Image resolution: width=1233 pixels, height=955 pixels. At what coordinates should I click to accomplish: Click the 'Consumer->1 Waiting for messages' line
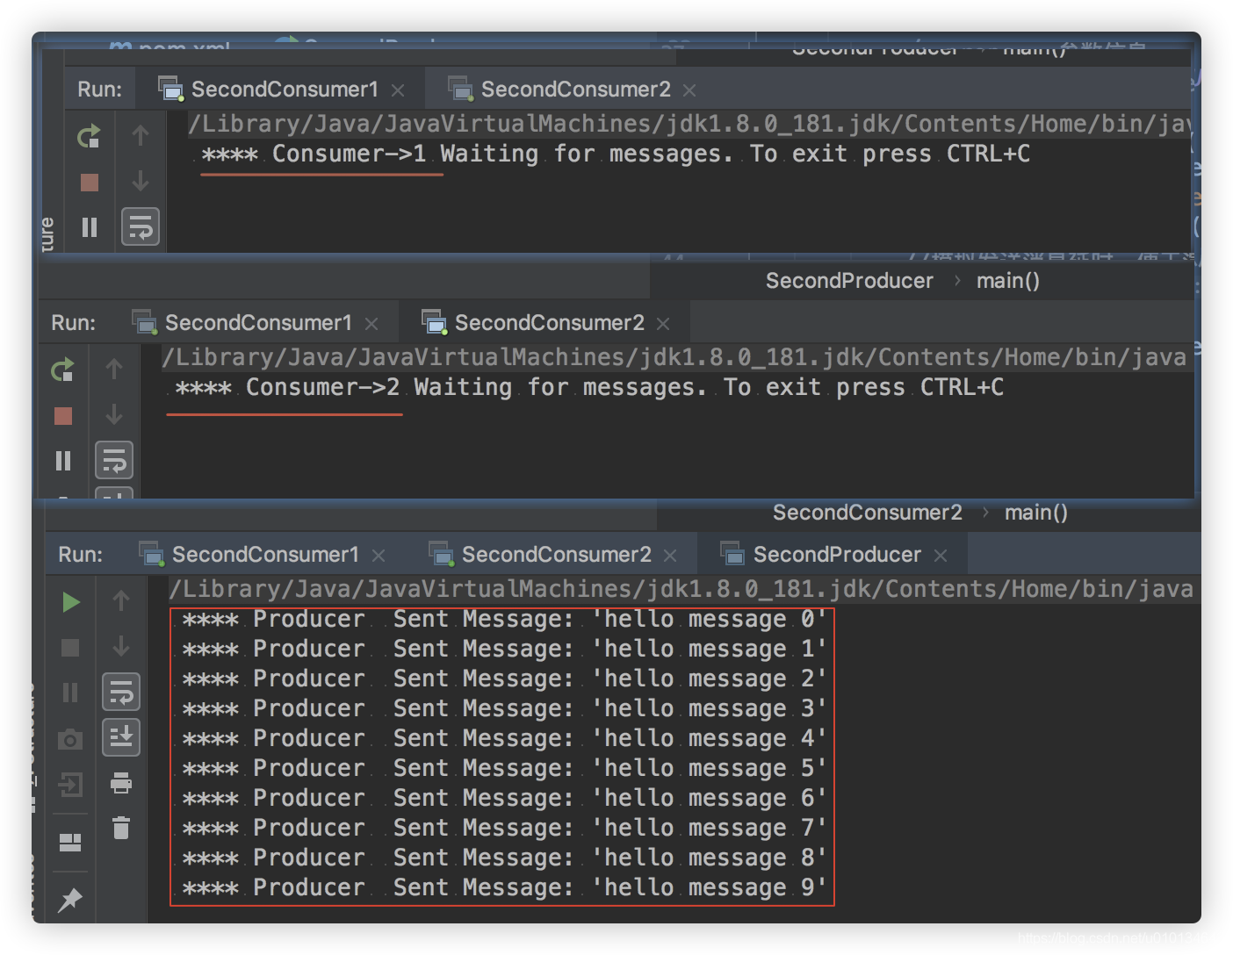click(616, 154)
